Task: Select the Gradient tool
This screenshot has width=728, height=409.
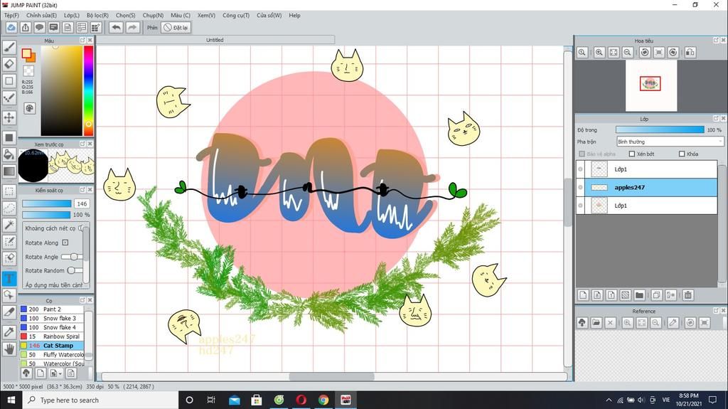Action: (x=9, y=171)
